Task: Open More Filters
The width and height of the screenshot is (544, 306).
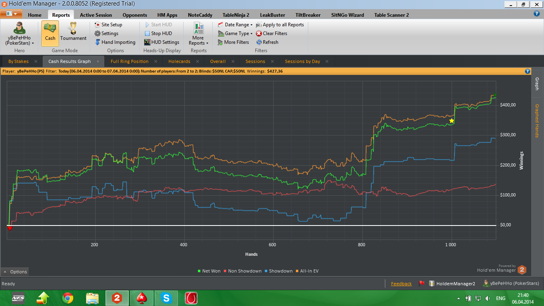Action: point(233,42)
